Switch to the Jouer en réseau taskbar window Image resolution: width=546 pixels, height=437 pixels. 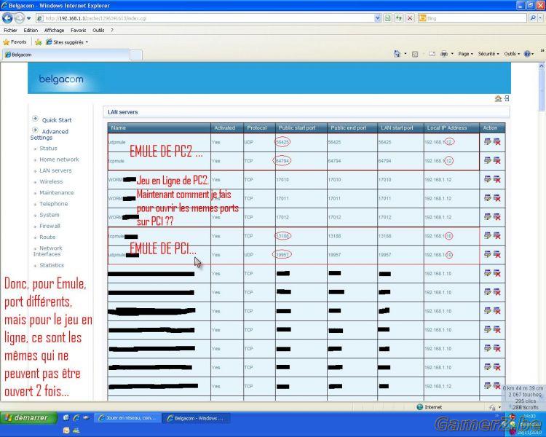coord(127,418)
